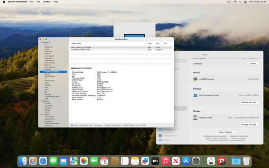Open Maps from the Dock
The image size is (269, 168).
74,161
